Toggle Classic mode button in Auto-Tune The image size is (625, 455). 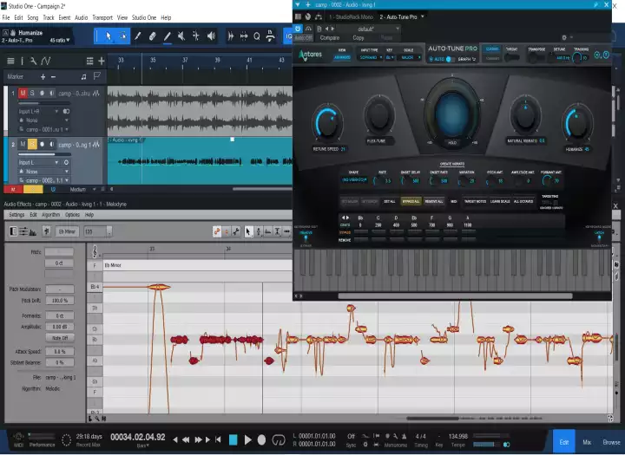tap(492, 49)
